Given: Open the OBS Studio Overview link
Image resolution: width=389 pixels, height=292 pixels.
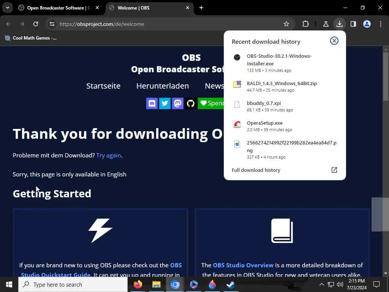Looking at the screenshot, I should pos(243,265).
